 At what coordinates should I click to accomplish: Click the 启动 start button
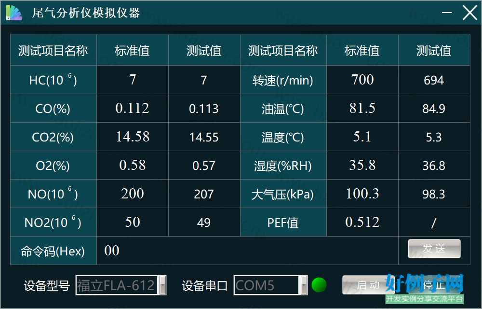click(x=368, y=285)
